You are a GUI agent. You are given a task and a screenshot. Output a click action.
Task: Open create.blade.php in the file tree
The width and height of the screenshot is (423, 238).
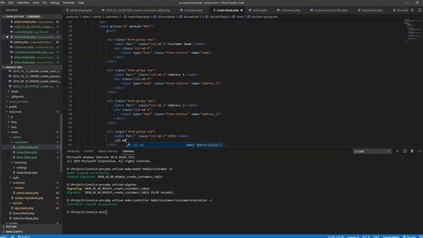tap(27, 147)
